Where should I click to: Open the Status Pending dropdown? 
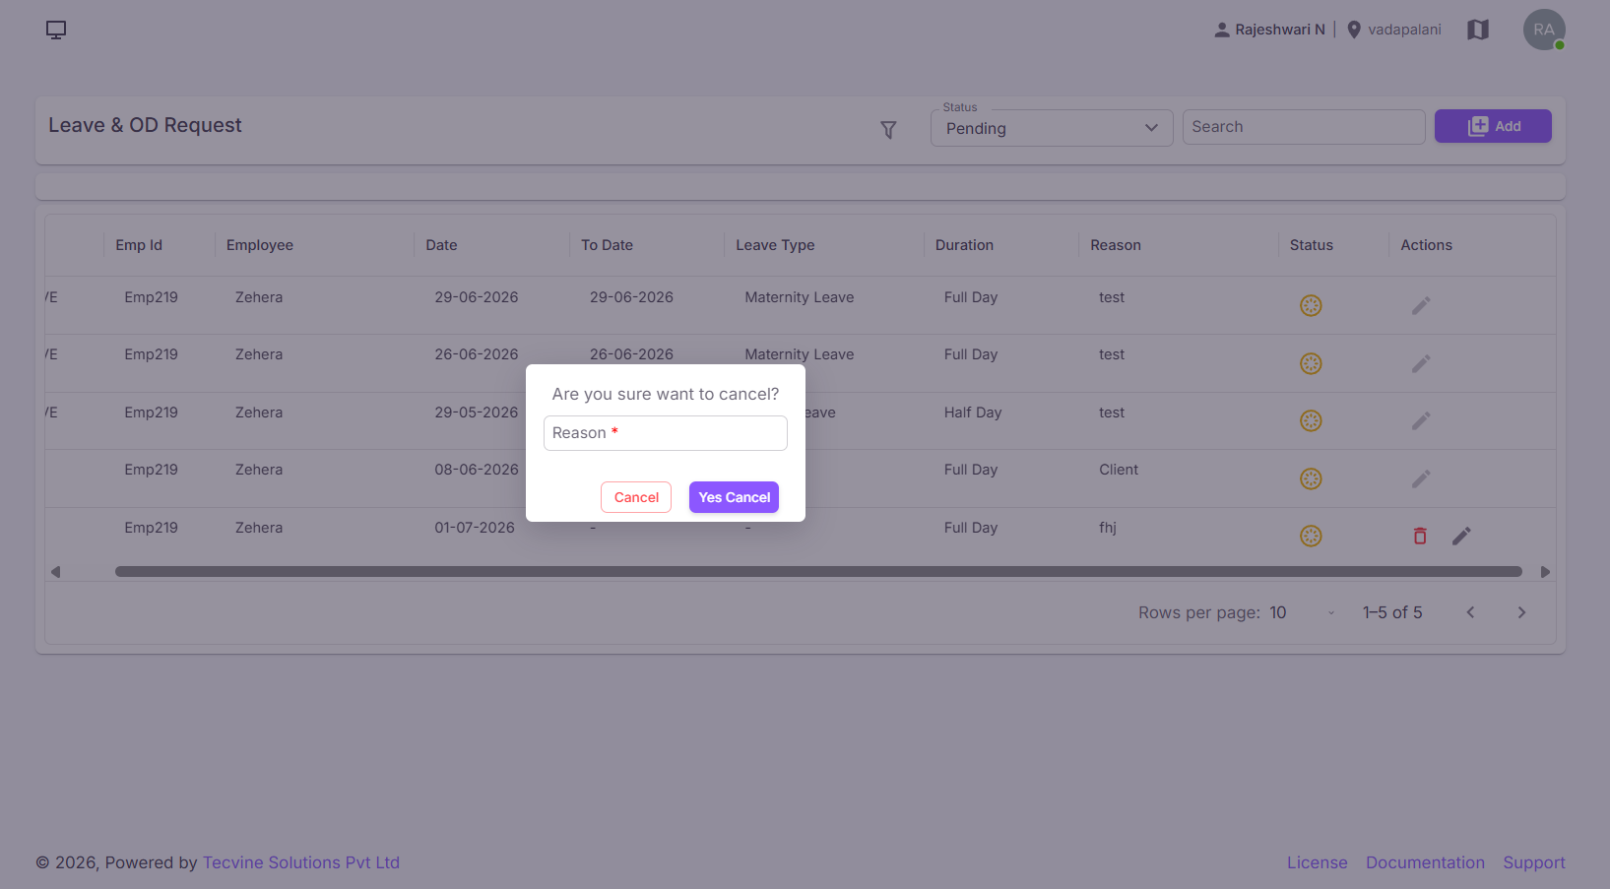[1052, 128]
